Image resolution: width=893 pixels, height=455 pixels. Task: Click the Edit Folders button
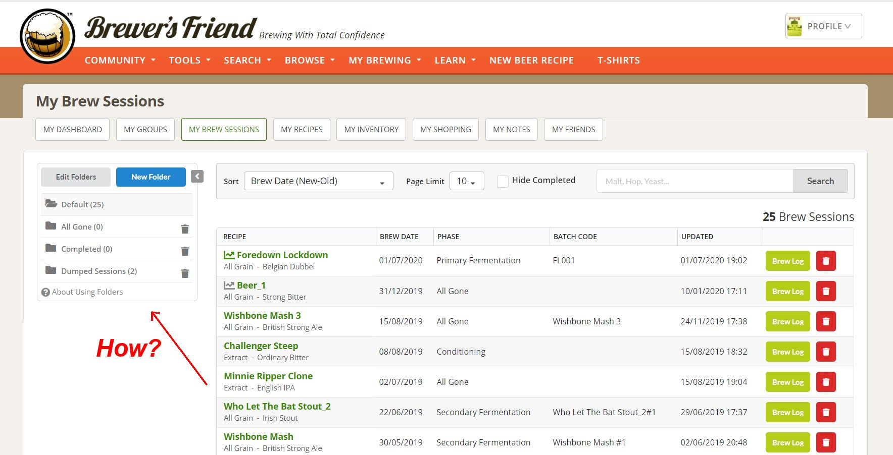[x=76, y=177]
